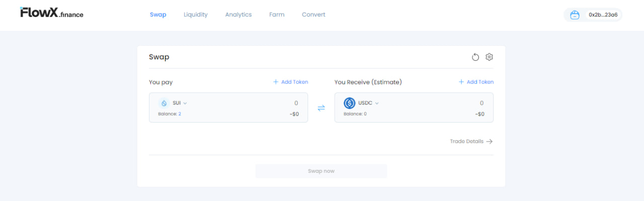Open the Analytics tab
The image size is (644, 201).
238,15
